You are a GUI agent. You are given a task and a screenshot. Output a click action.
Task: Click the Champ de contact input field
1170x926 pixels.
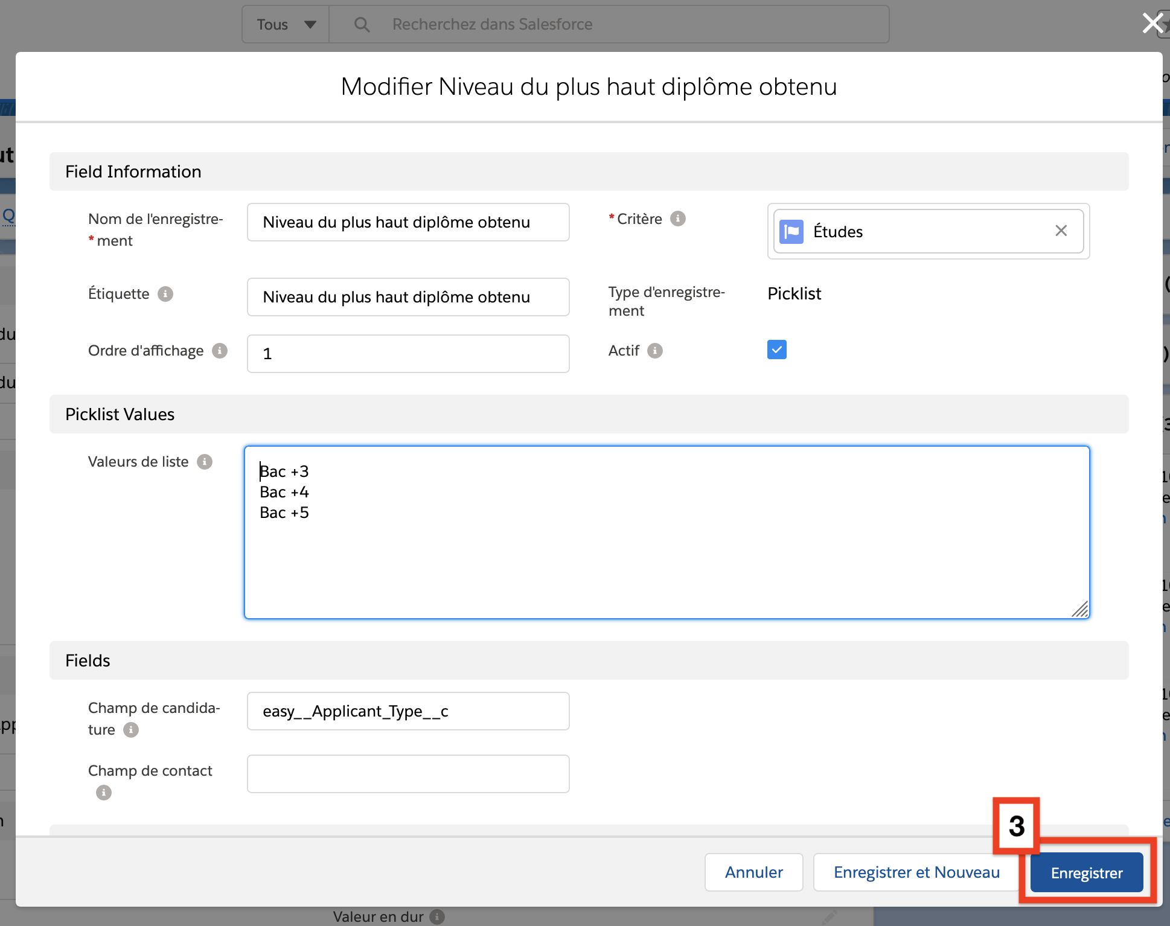point(408,774)
